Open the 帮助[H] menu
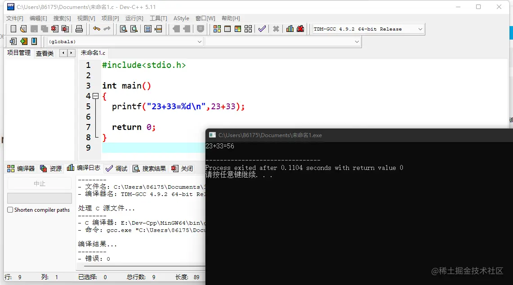 (x=231, y=18)
